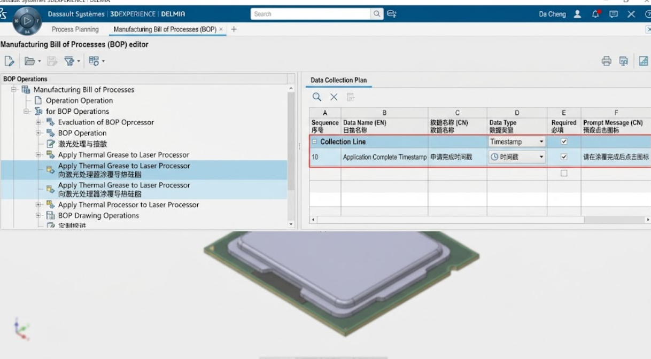Viewport: 651px width, 359px height.
Task: Uncheck Required for Collection Line row
Action: click(x=564, y=142)
